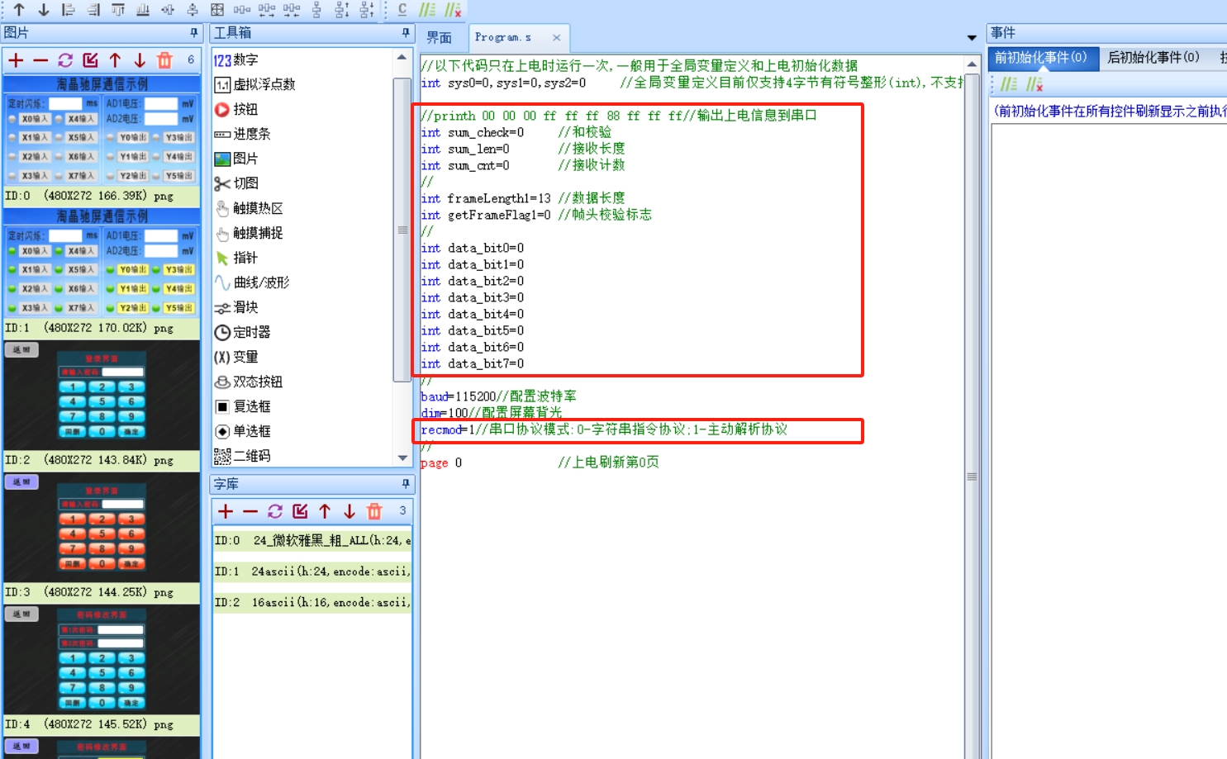Select the font entry ID:0 24_微软雅黑
Screen dimensions: 1227x759
(312, 540)
